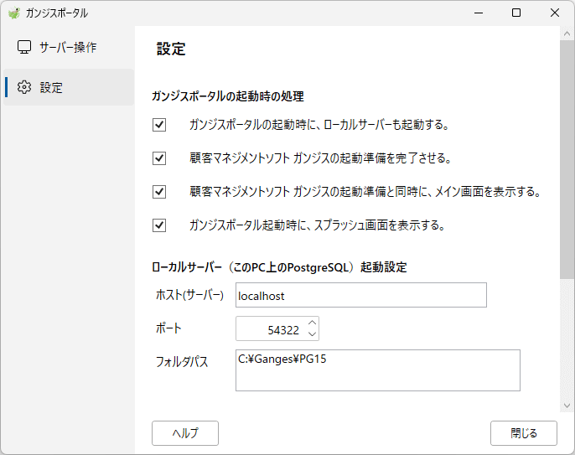Maximize the ガンジスポータル window

(516, 13)
